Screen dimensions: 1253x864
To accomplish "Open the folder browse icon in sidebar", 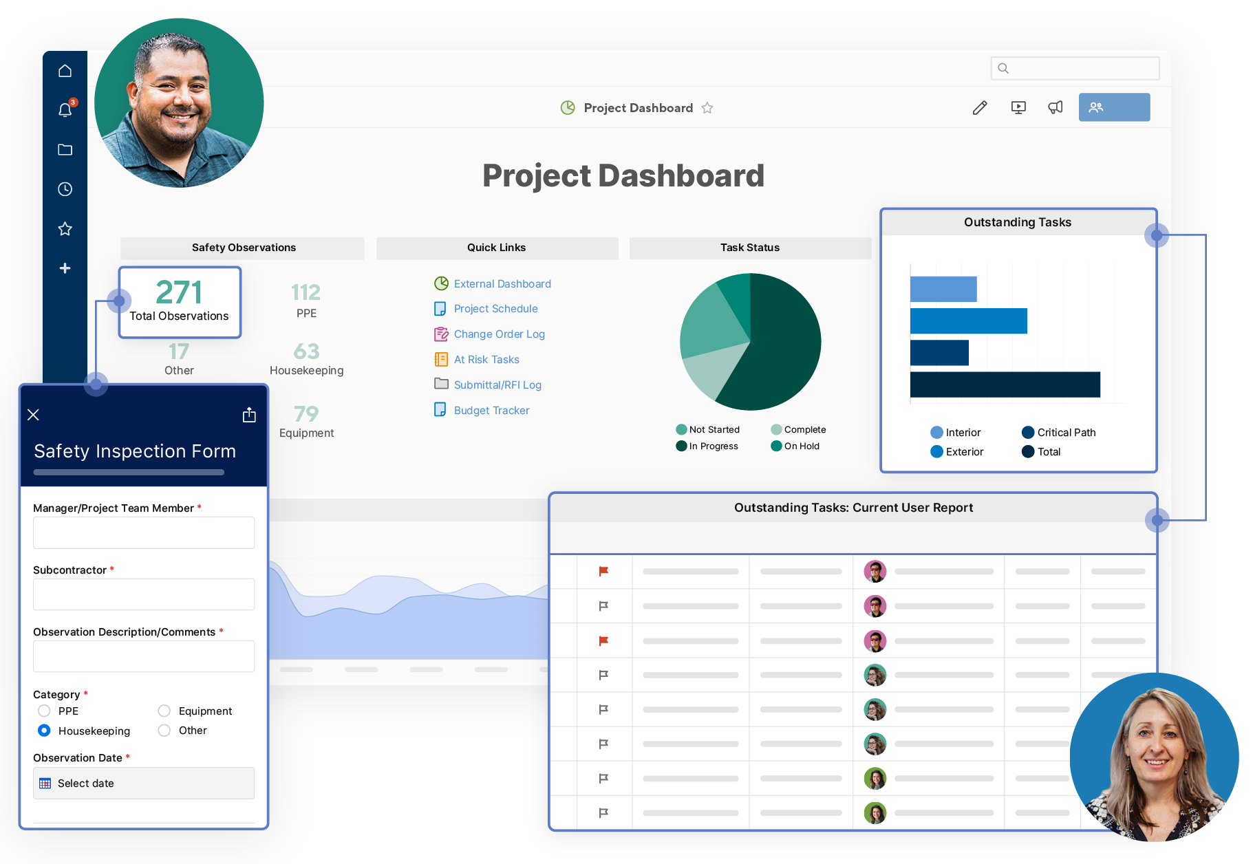I will pyautogui.click(x=65, y=150).
